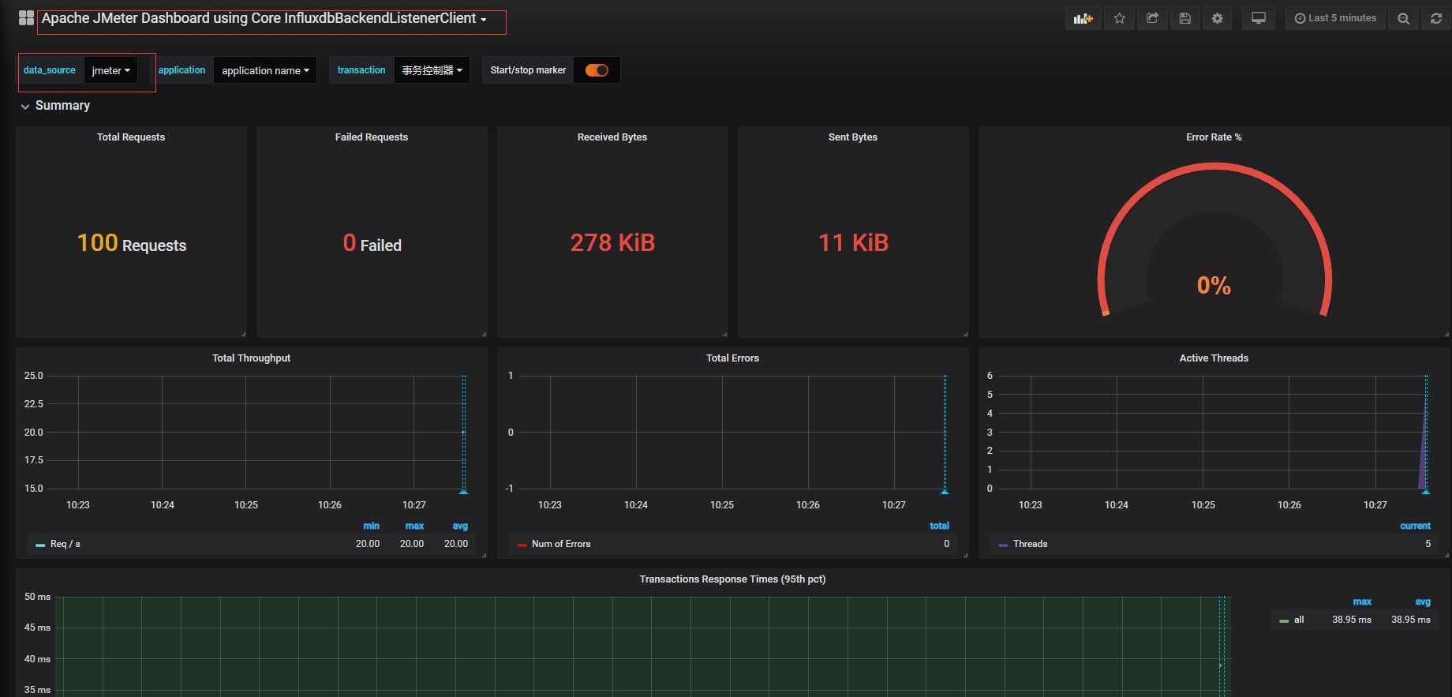Sort Total Throughput legend by avg

460,526
